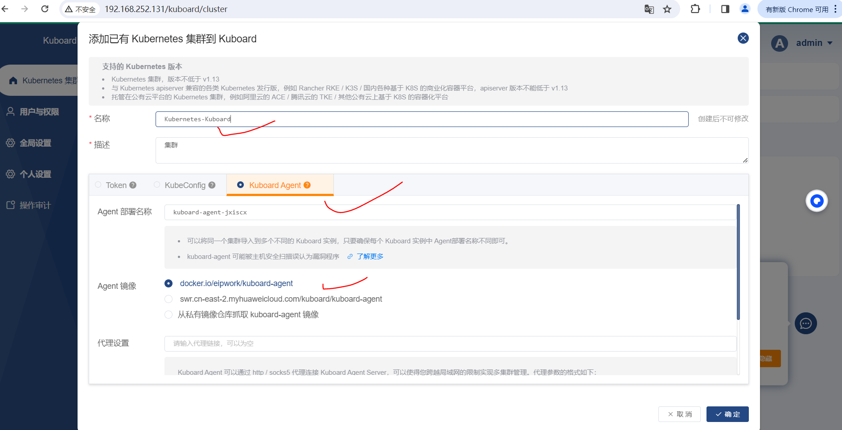Open 全局设置 sidebar menu
The height and width of the screenshot is (430, 842).
(x=36, y=143)
